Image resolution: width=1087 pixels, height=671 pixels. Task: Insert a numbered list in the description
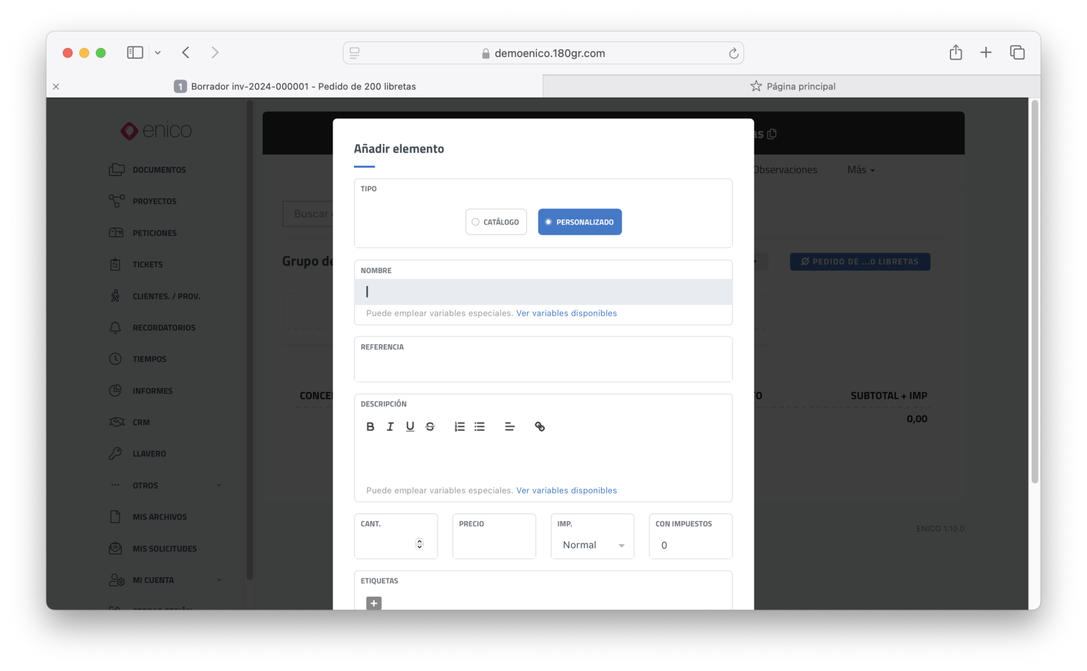459,426
